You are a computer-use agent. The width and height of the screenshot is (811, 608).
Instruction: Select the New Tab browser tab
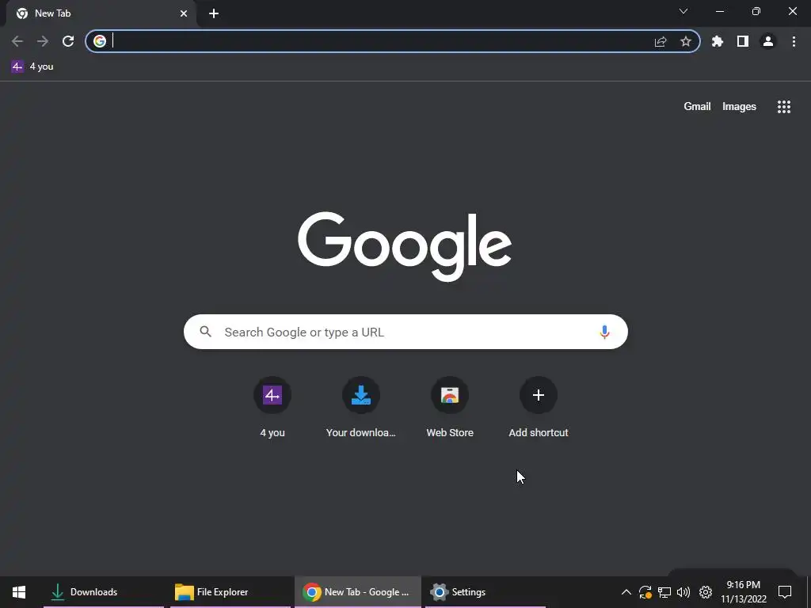point(102,13)
